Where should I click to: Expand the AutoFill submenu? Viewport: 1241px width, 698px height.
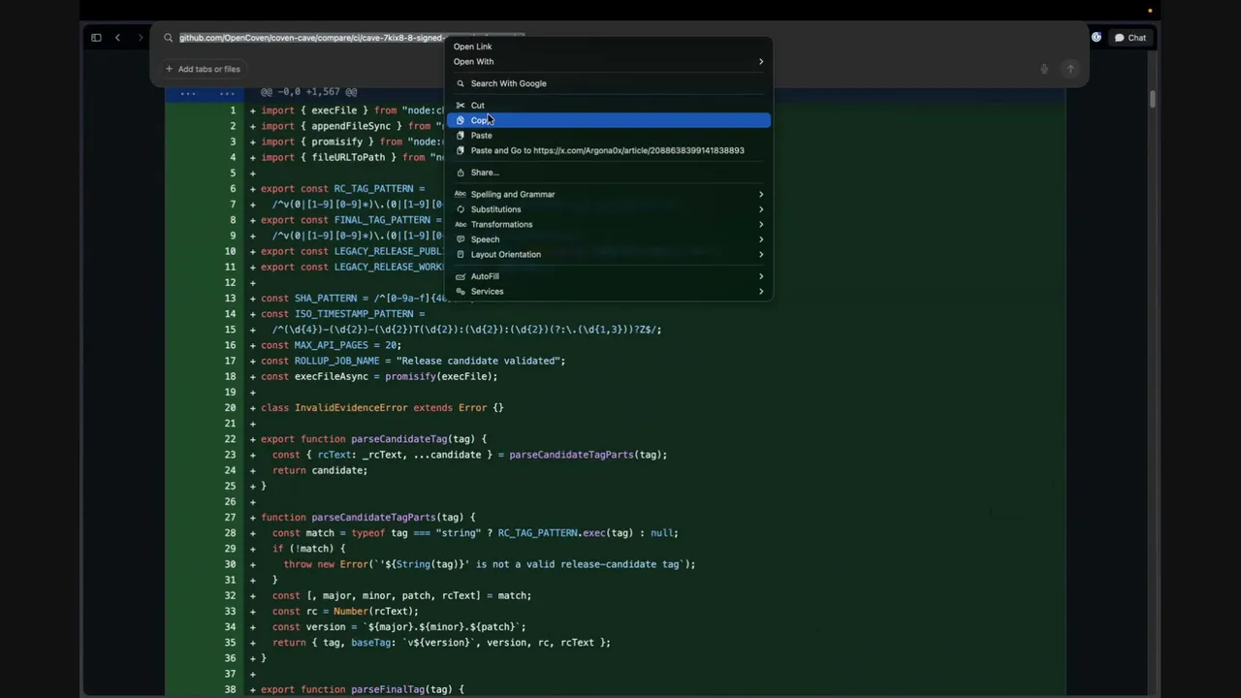(x=609, y=276)
